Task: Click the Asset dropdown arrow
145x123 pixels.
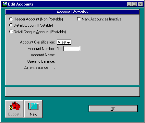Action: [68, 43]
